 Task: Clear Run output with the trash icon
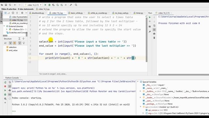pos(154,38)
